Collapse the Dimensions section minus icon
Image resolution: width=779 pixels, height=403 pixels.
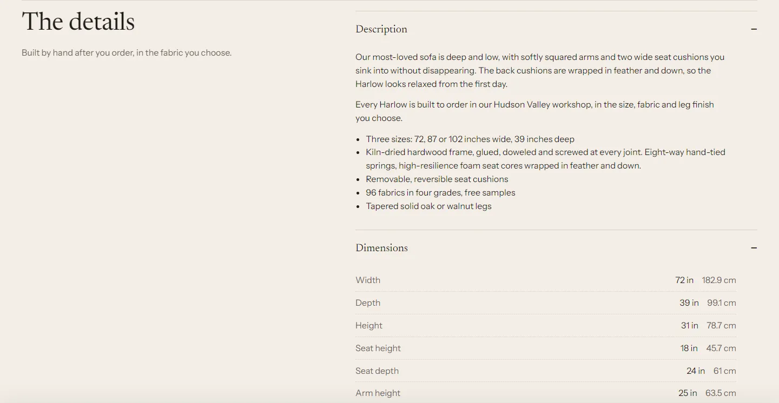754,248
